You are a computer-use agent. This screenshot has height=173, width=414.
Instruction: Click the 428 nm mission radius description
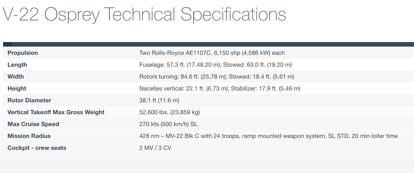tap(268, 136)
